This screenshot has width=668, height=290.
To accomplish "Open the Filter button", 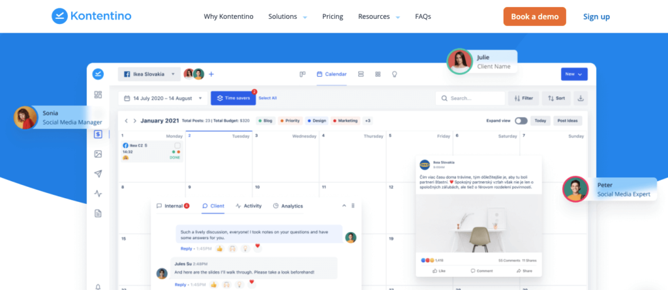I will tap(524, 98).
